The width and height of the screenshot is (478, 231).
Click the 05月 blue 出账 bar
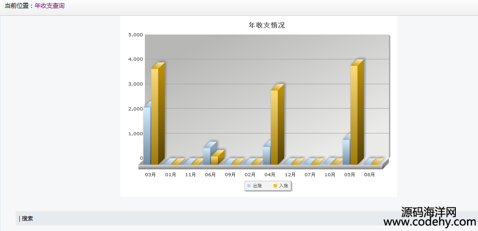347,150
